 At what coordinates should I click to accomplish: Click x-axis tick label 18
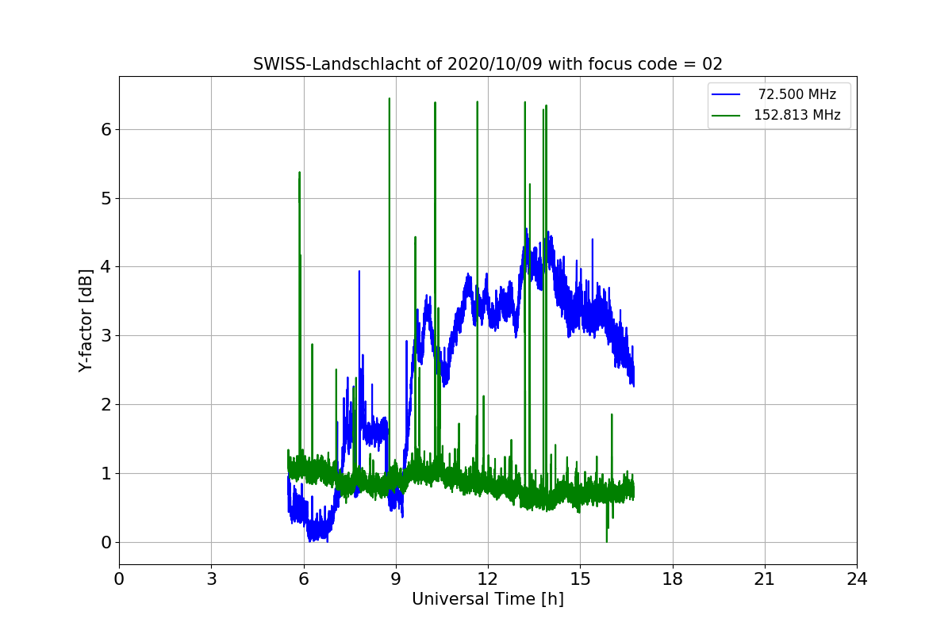click(x=673, y=579)
